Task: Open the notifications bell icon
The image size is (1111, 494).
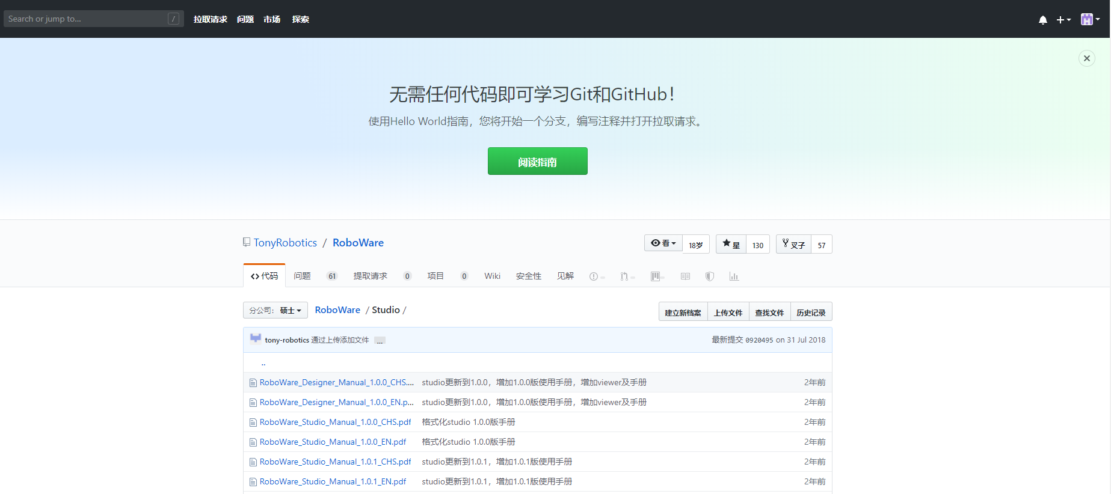Action: pyautogui.click(x=1043, y=20)
